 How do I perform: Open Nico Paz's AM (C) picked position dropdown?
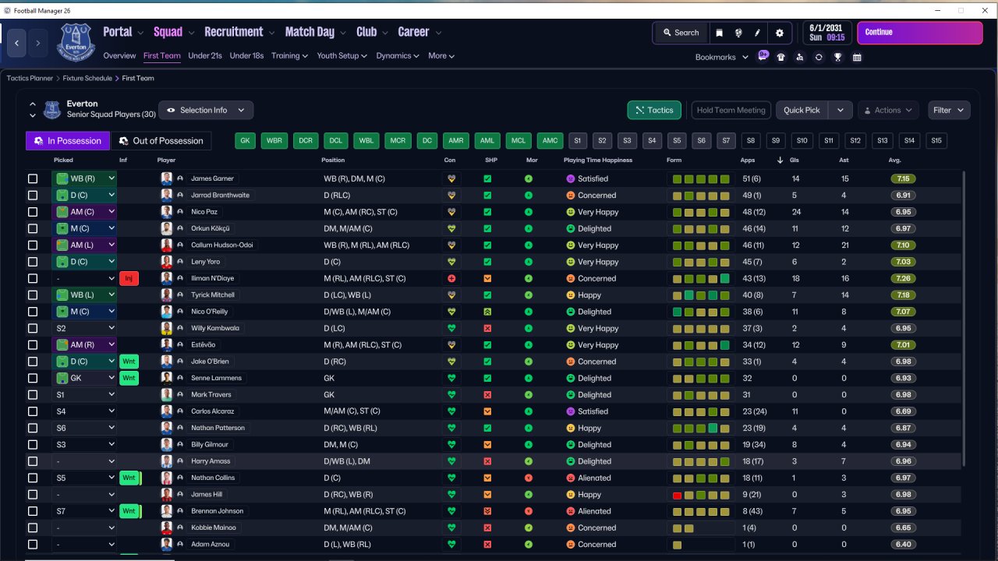point(84,212)
